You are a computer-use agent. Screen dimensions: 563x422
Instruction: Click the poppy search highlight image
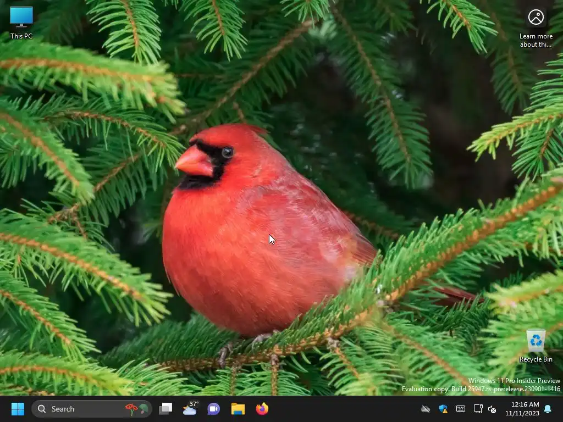137,409
